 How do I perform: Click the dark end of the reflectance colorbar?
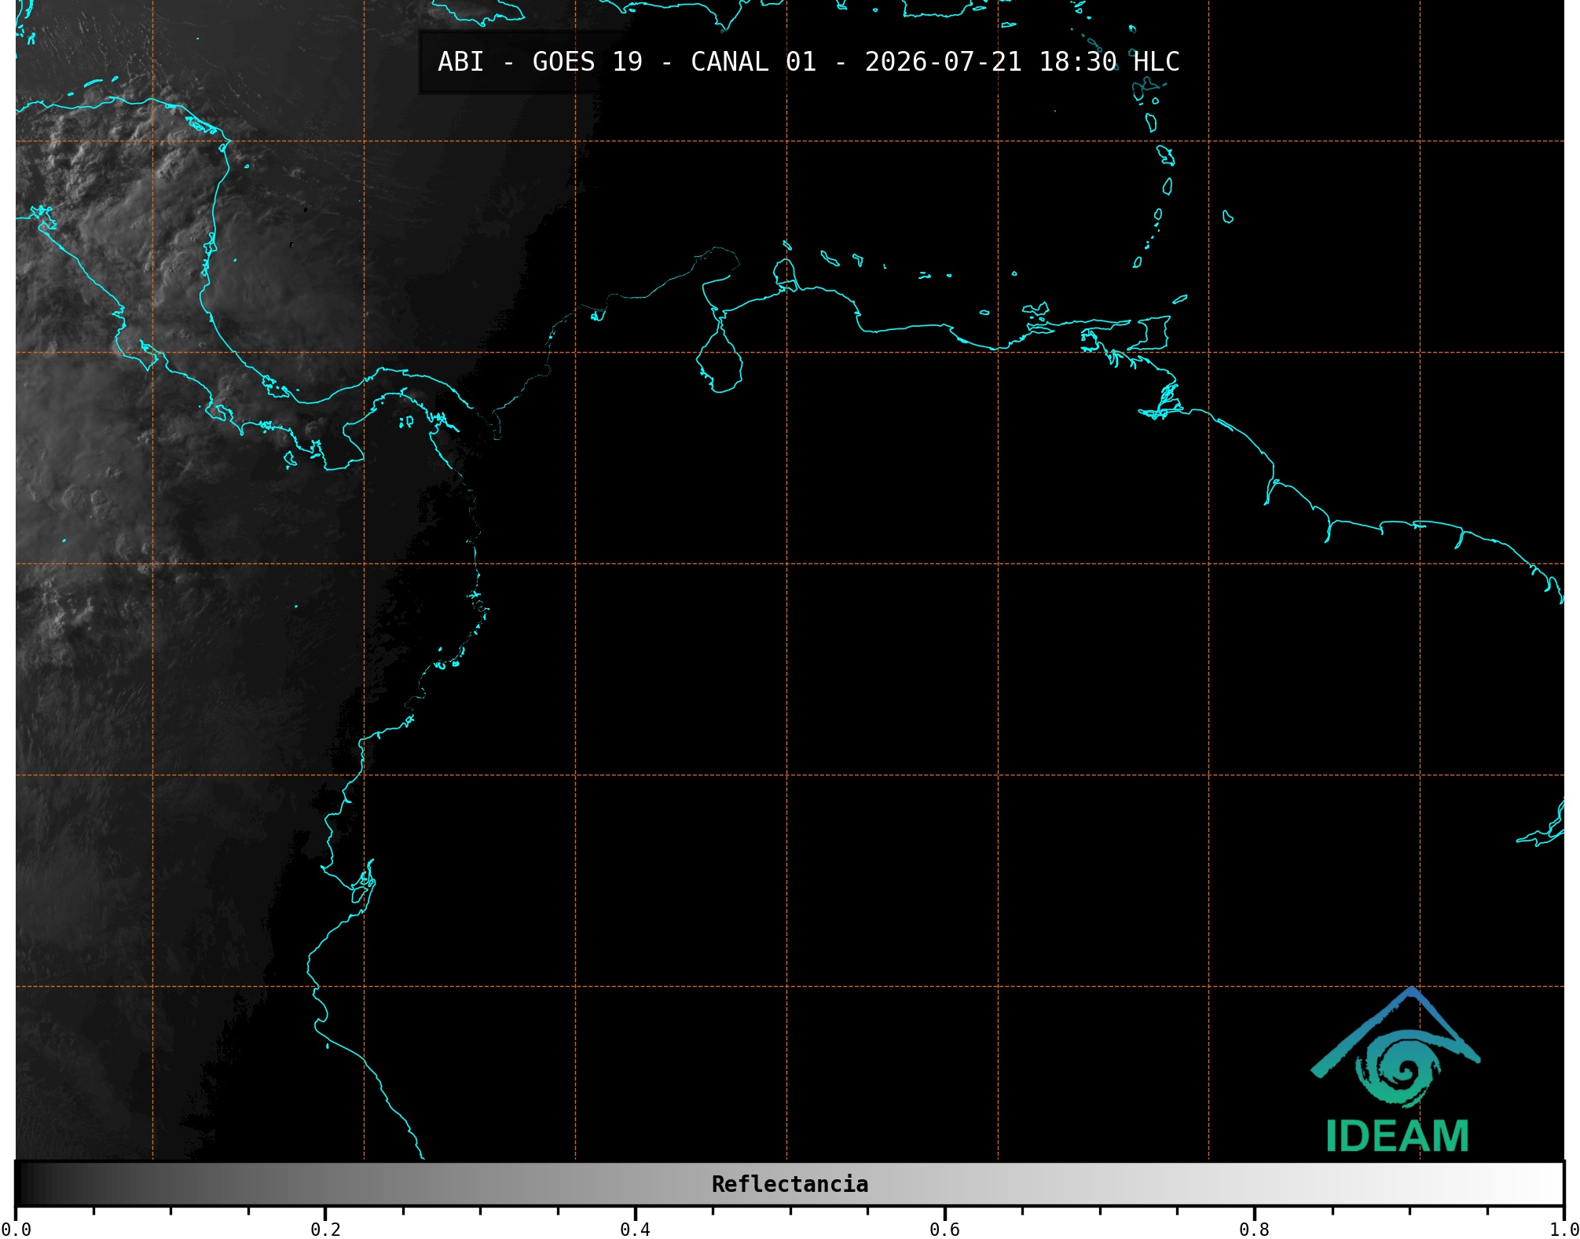[25, 1184]
